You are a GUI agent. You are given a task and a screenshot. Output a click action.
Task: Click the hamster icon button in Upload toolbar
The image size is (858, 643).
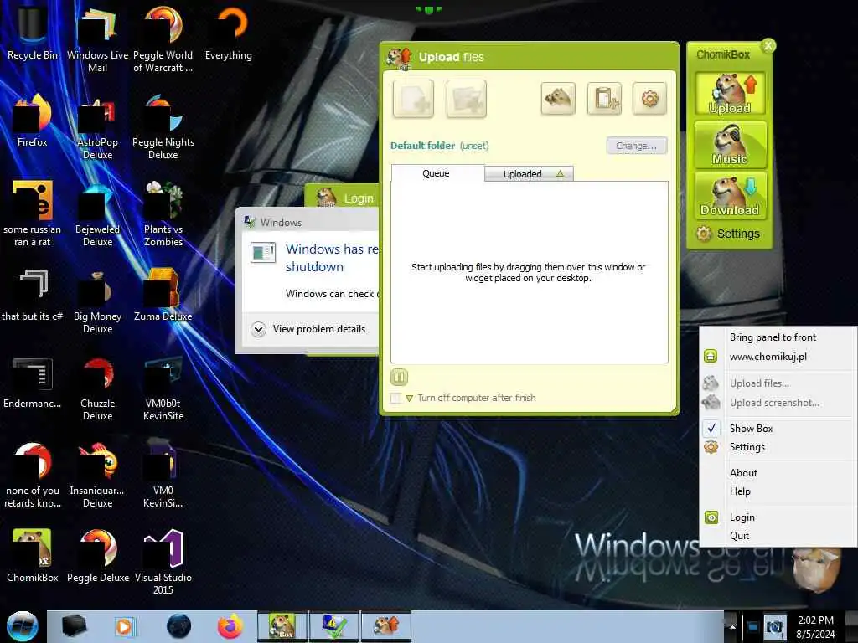click(x=557, y=99)
